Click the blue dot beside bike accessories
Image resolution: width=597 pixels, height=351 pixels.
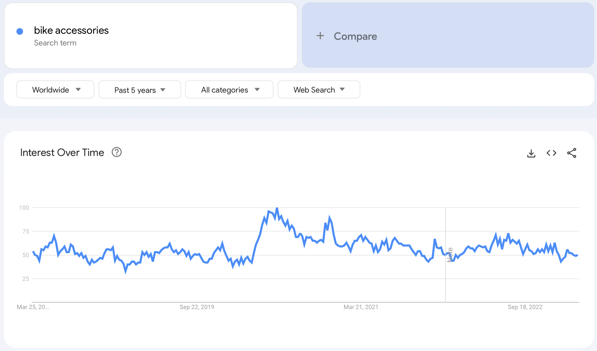pyautogui.click(x=20, y=31)
